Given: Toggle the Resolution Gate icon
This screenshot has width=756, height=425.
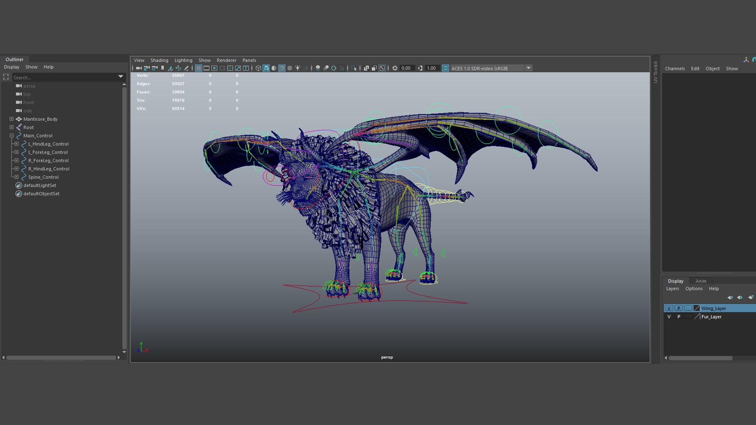Looking at the screenshot, I should pyautogui.click(x=214, y=68).
